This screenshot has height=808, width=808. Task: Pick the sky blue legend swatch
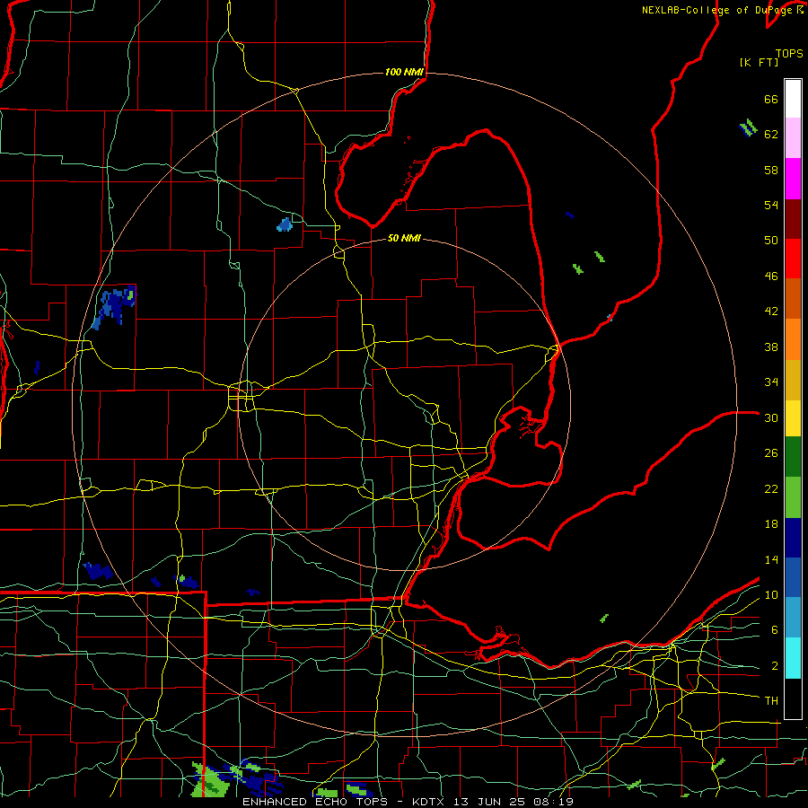point(793,618)
